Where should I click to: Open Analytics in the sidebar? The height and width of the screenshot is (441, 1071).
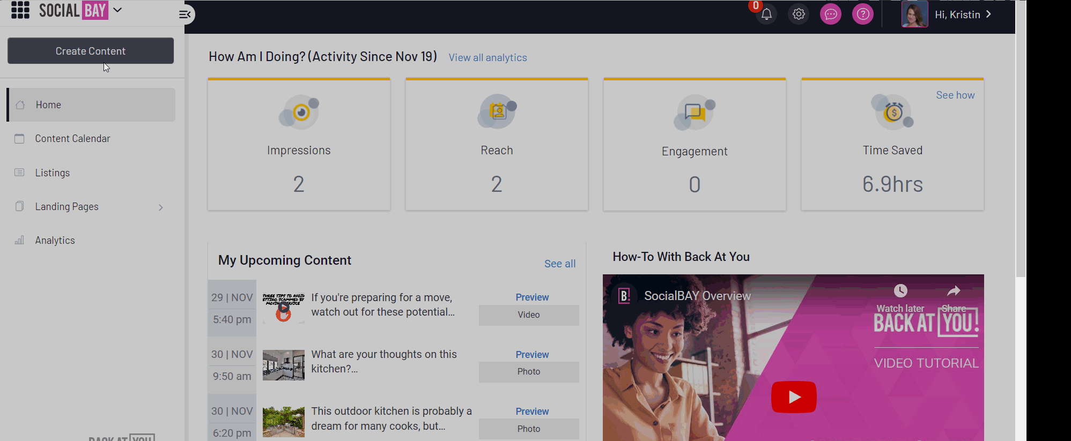coord(55,241)
